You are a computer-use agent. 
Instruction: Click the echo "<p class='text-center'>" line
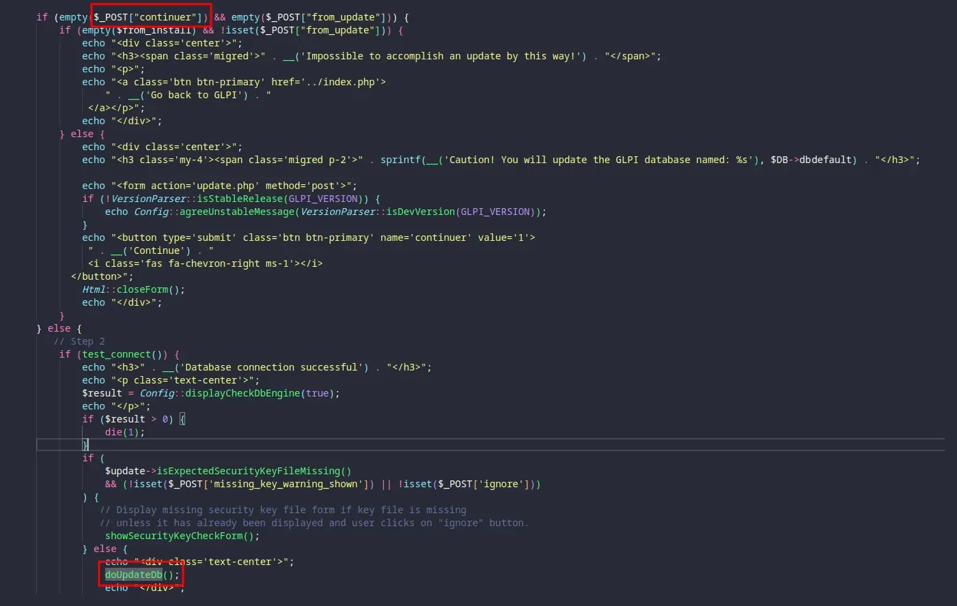click(171, 380)
